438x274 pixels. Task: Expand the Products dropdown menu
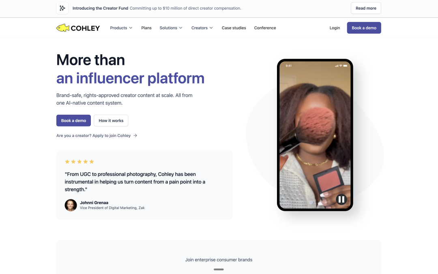point(121,28)
